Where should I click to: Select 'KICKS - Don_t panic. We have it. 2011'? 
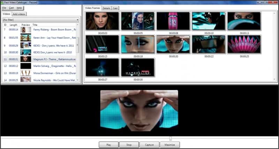coord(39,46)
